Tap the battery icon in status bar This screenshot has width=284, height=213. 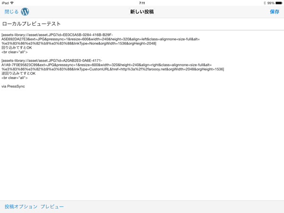[x=279, y=3]
